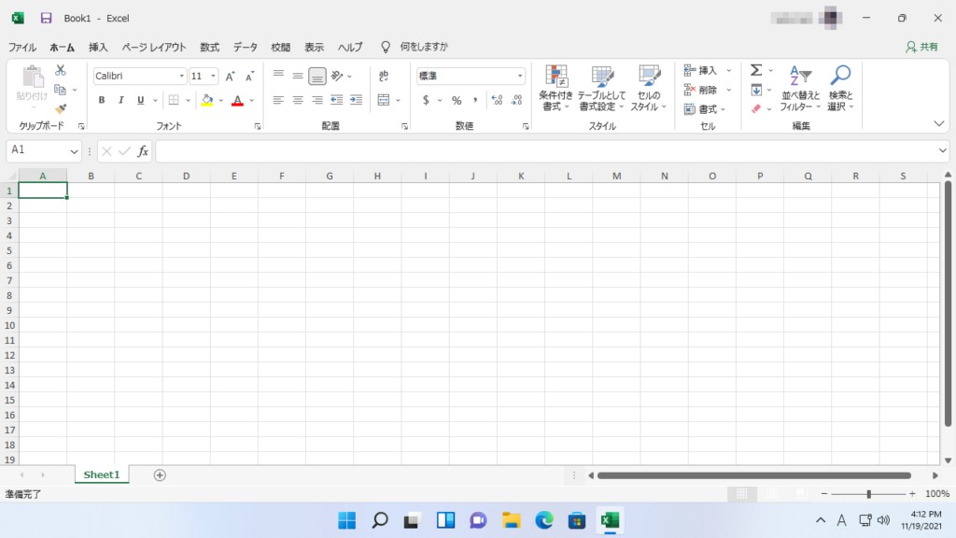Toggle the wrap text button
This screenshot has width=956, height=538.
[384, 77]
